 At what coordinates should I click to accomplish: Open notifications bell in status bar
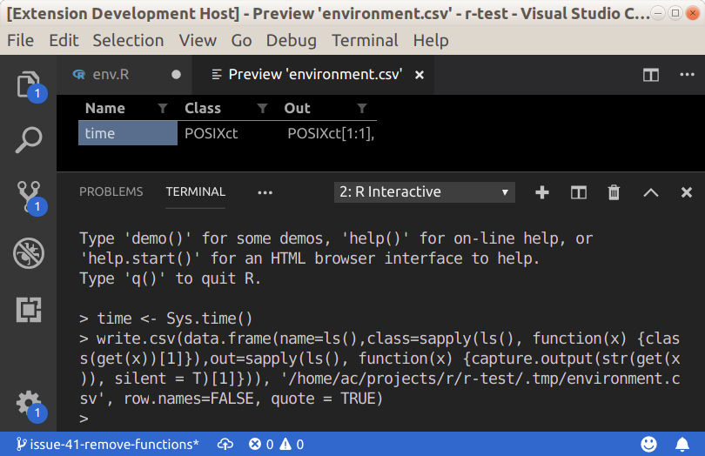(x=682, y=445)
